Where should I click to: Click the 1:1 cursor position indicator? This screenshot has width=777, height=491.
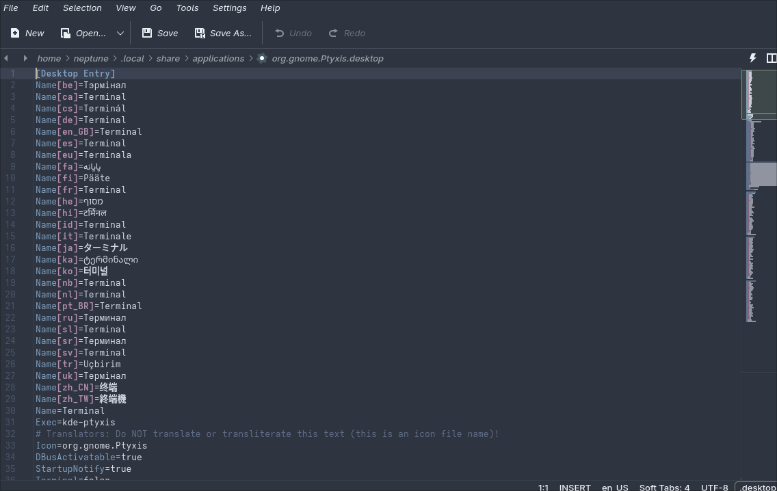(543, 487)
